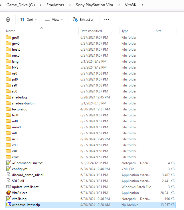Click date 5/2/2024 9:12 PM of NPS
184x210 pixels.
pyautogui.click(x=93, y=67)
